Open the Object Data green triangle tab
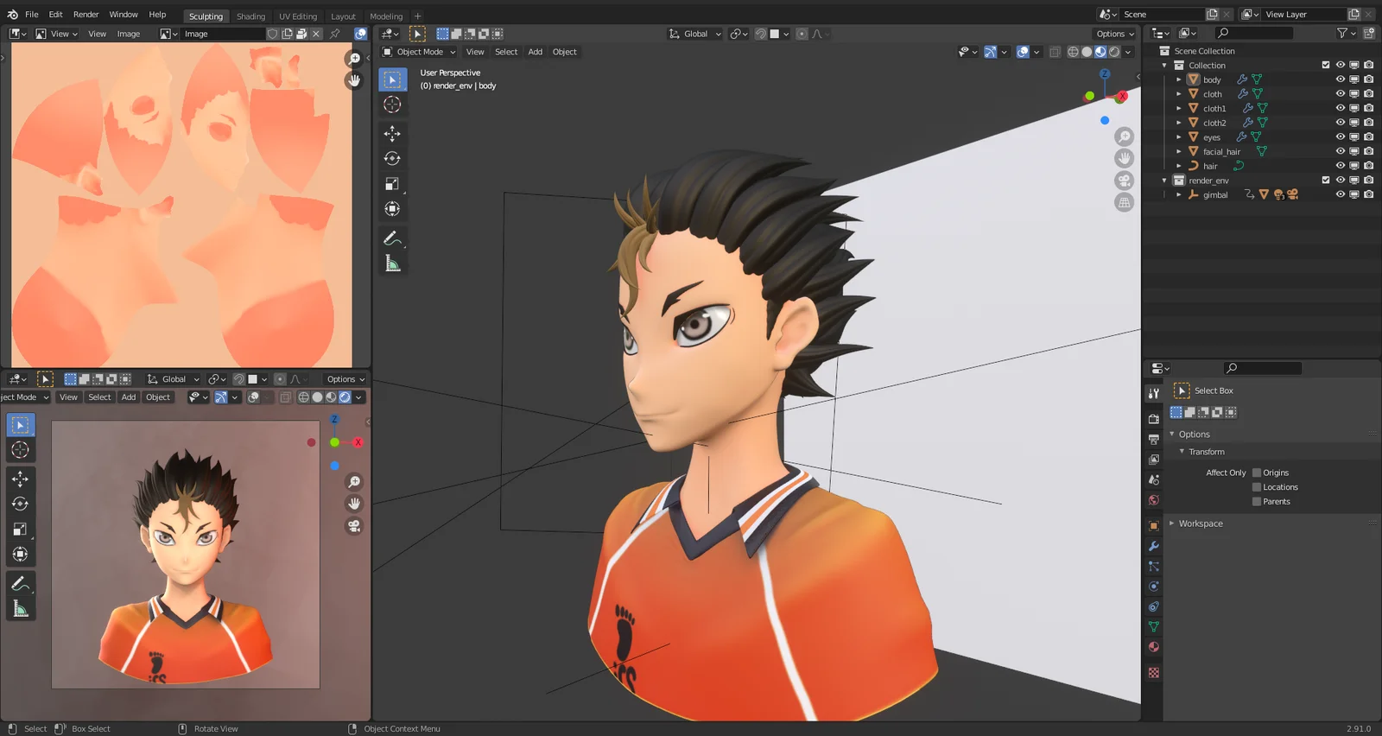 coord(1154,627)
